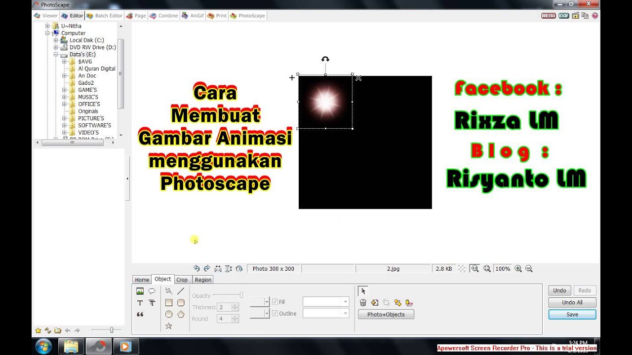Image resolution: width=632 pixels, height=355 pixels.
Task: Select the Line drawing tool
Action: [181, 291]
